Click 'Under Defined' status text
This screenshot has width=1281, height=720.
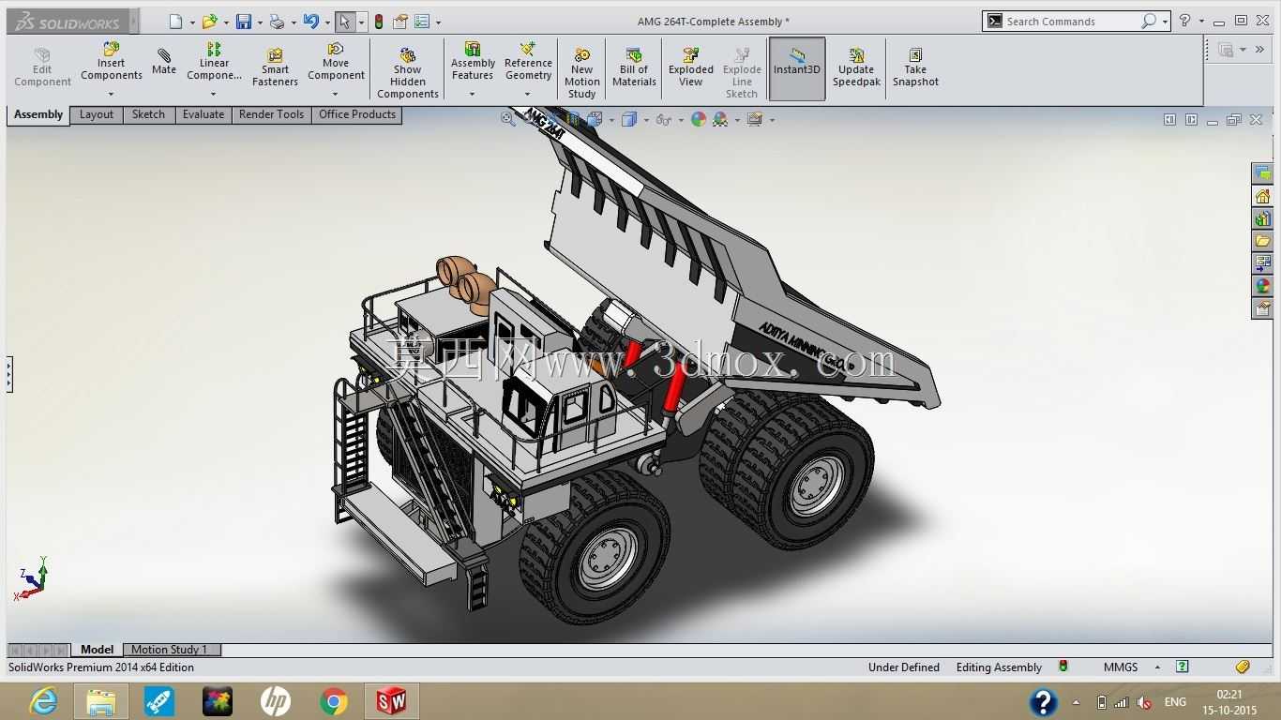904,667
